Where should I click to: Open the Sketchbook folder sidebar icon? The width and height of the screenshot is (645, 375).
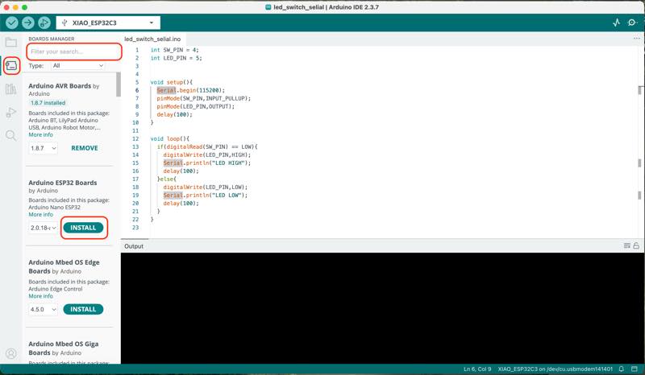click(11, 42)
